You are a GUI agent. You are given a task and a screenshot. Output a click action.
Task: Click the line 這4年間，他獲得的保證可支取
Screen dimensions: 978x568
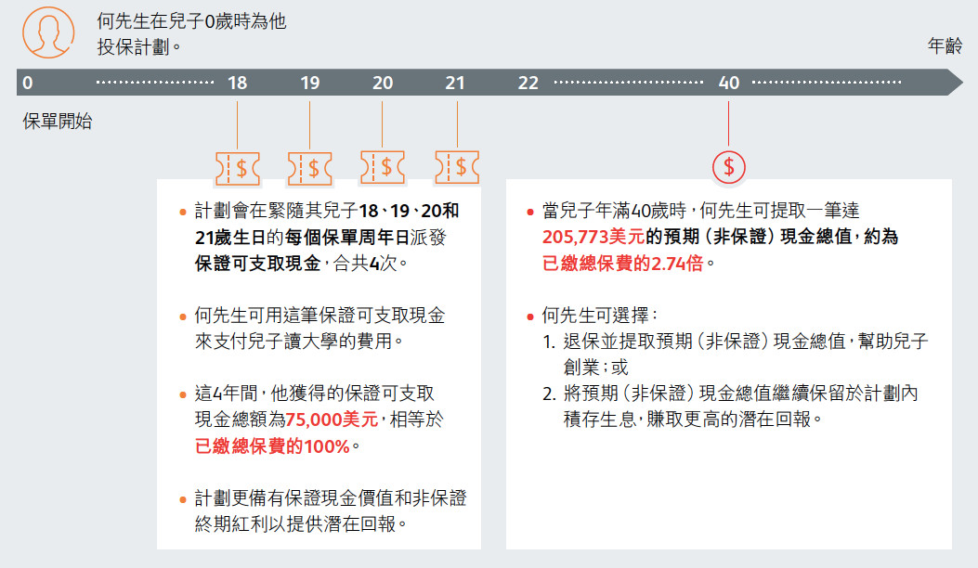pyautogui.click(x=314, y=393)
